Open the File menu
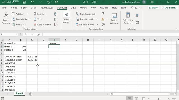 pos(4,8)
